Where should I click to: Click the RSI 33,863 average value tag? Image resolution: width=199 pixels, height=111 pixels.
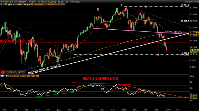pos(193,96)
